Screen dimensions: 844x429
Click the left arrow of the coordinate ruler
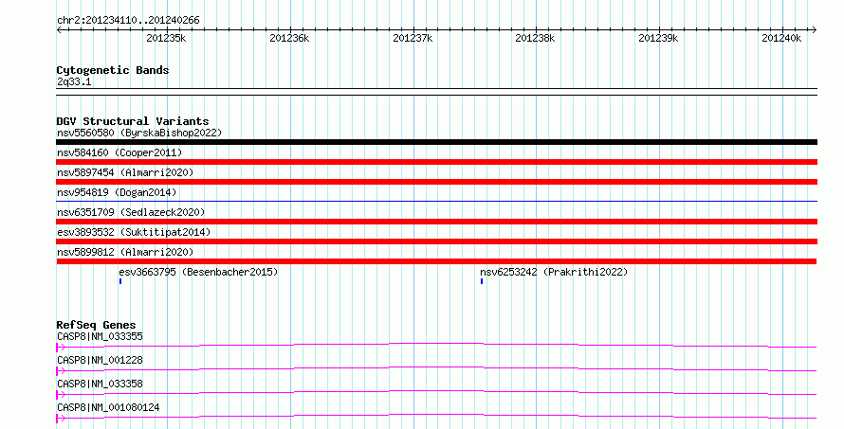pos(59,30)
